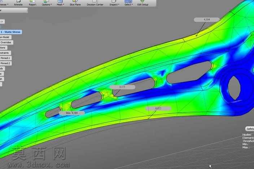Screen dimensions: 254x169
Task: Open the Decision Center
Action: [95, 3]
